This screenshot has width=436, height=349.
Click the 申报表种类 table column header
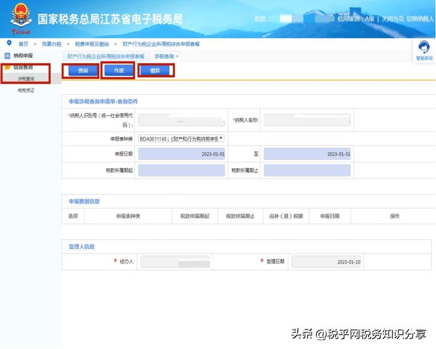[x=128, y=216]
